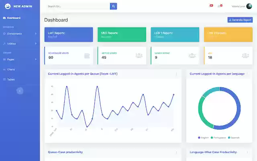
Task: Open the alerts bell with red badge
Action: [211, 6]
